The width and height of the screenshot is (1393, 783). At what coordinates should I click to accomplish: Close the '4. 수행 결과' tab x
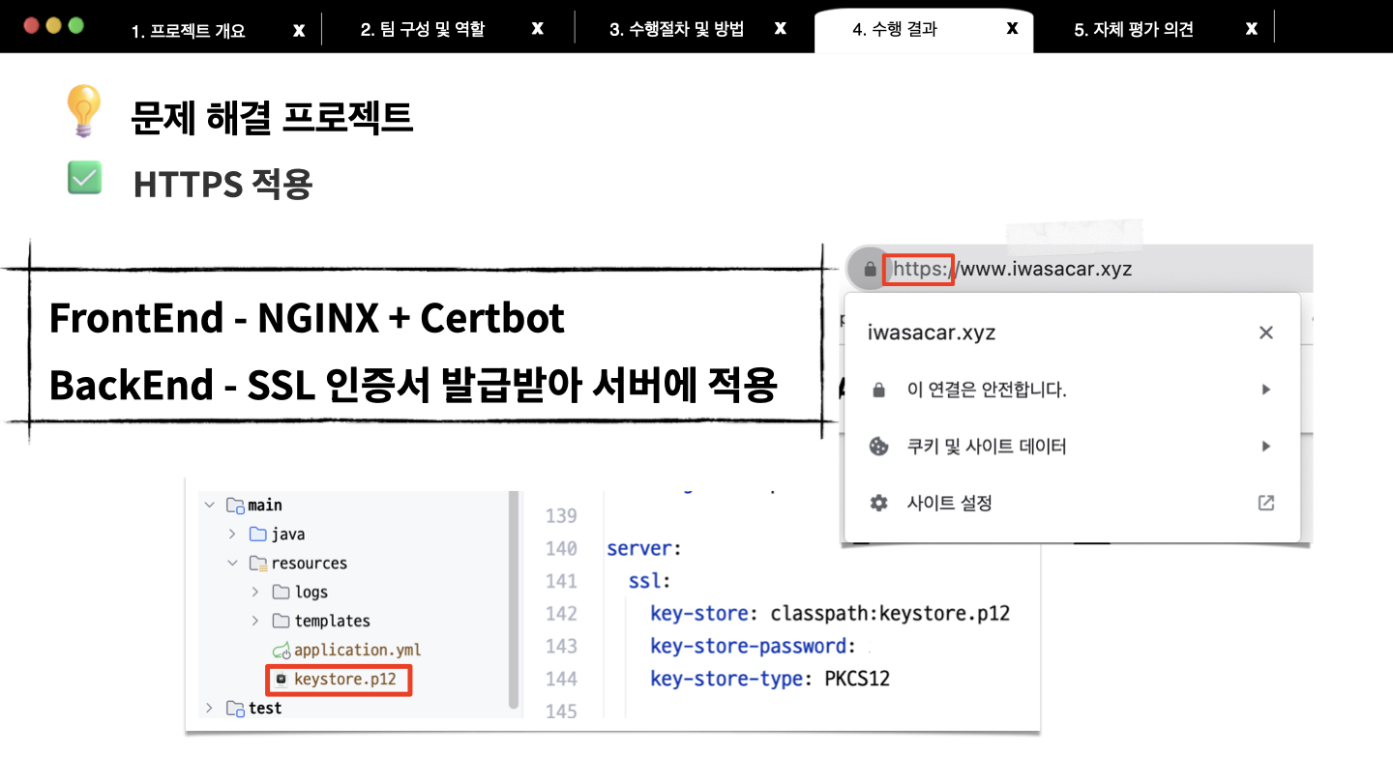(1012, 28)
